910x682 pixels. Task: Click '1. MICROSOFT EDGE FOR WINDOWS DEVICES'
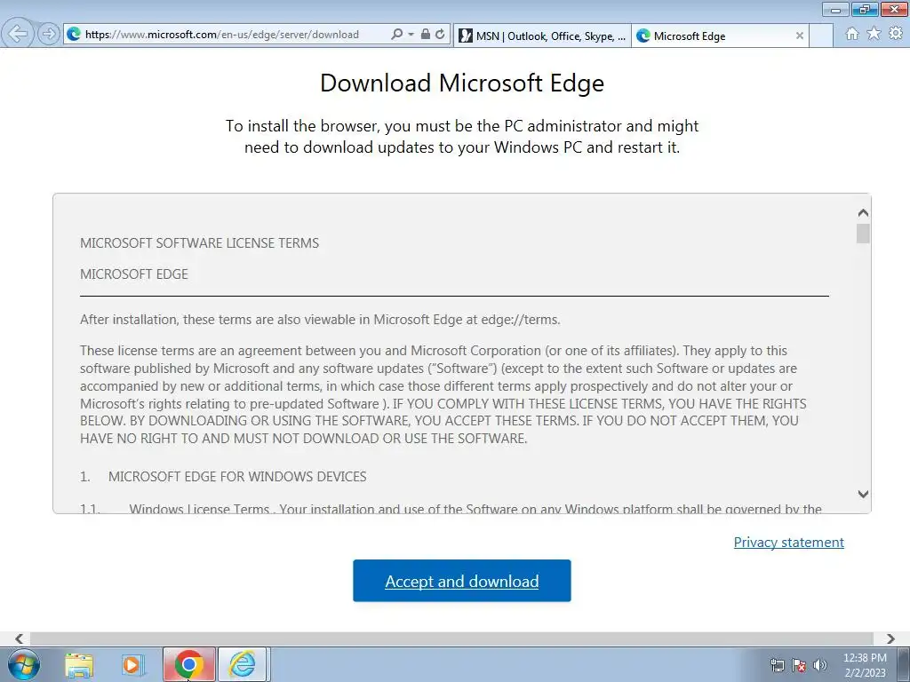pos(223,477)
